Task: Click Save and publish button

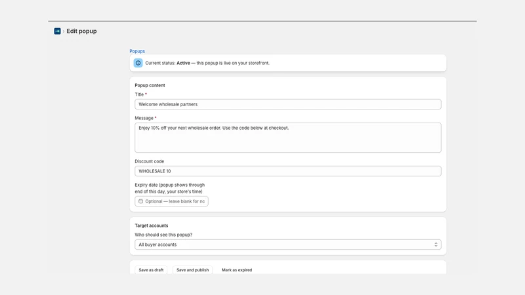Action: click(x=192, y=270)
